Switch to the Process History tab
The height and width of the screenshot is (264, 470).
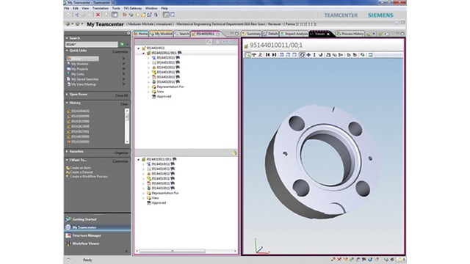[x=350, y=34]
